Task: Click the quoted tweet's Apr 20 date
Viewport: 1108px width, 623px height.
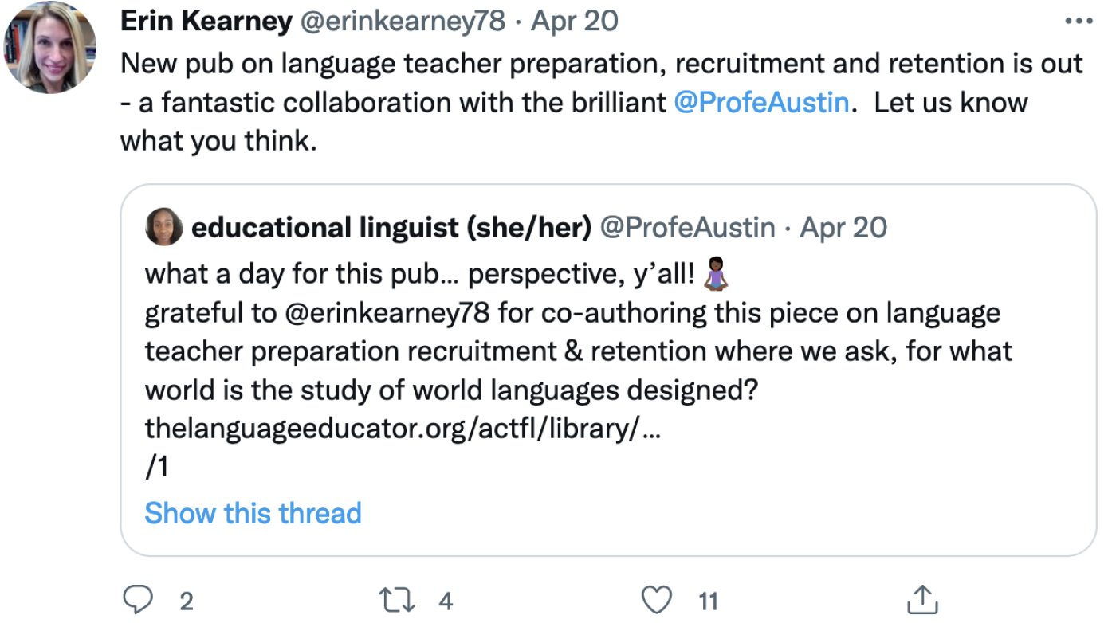Action: click(x=843, y=229)
